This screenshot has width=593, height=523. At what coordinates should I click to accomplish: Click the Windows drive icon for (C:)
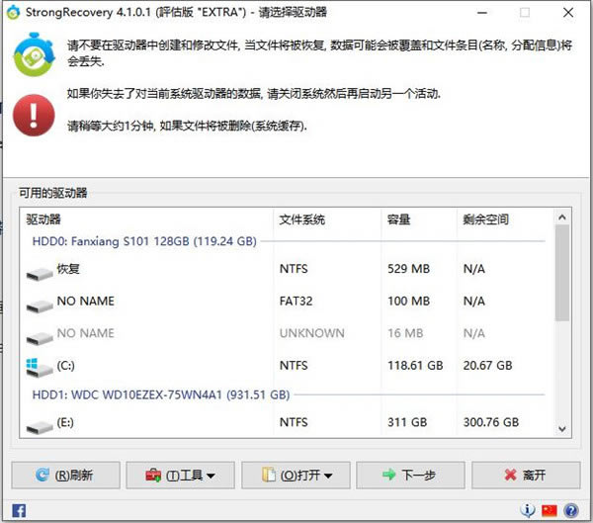(40, 368)
